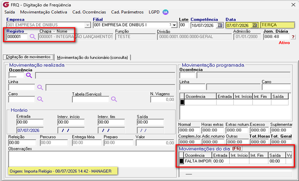Click the Origem: Importa Relógio note
The width and height of the screenshot is (299, 181).
click(x=63, y=171)
